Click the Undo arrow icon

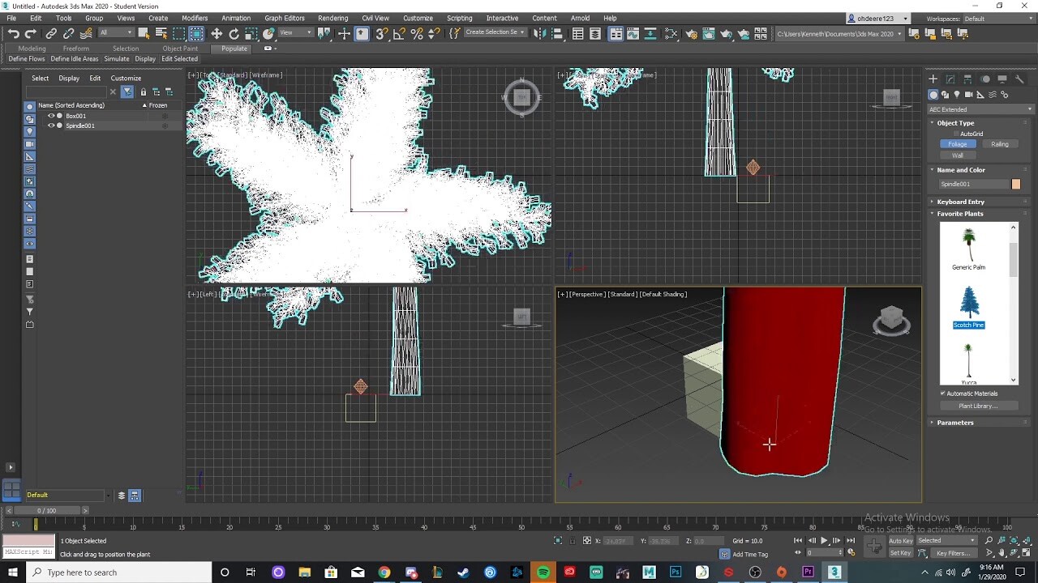[x=14, y=33]
